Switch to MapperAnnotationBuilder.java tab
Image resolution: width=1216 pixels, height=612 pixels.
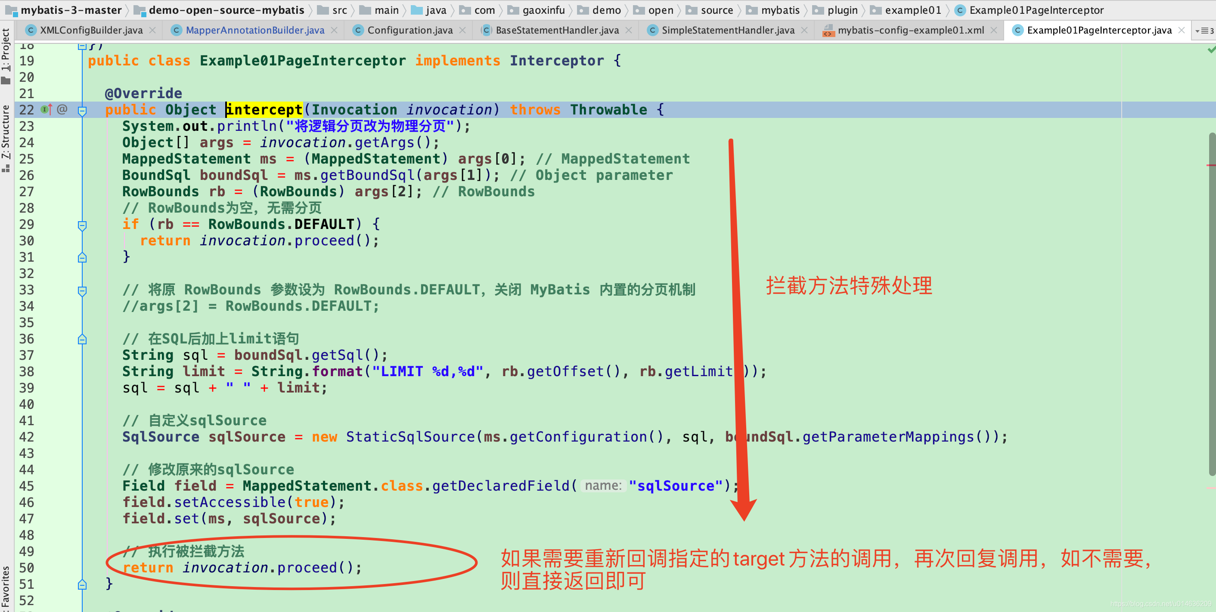click(x=254, y=30)
